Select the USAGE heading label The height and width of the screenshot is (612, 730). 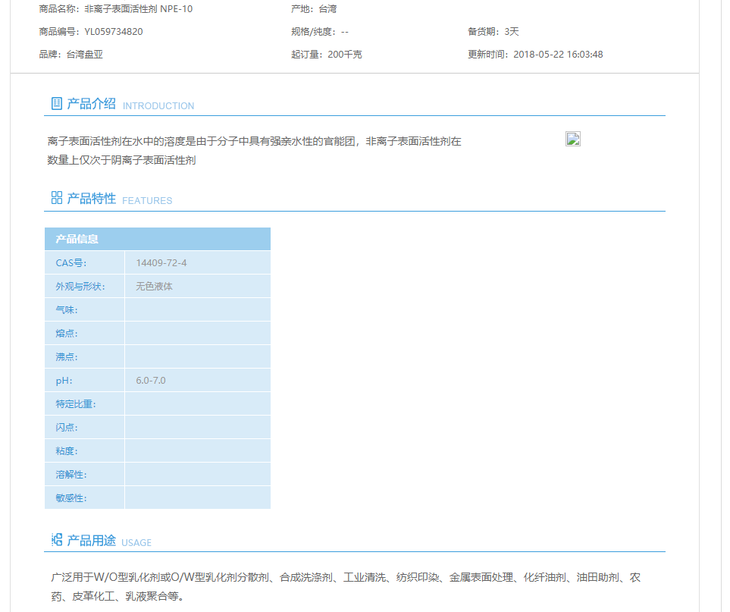[x=137, y=542]
